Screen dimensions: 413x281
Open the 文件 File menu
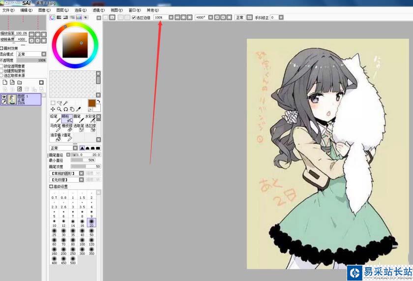8,10
